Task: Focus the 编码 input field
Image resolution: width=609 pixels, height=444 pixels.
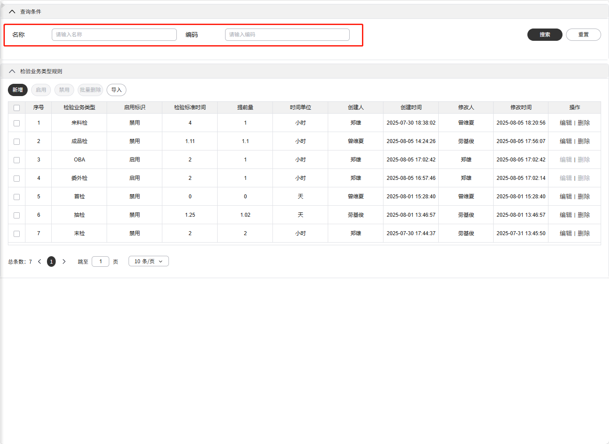Action: click(287, 35)
